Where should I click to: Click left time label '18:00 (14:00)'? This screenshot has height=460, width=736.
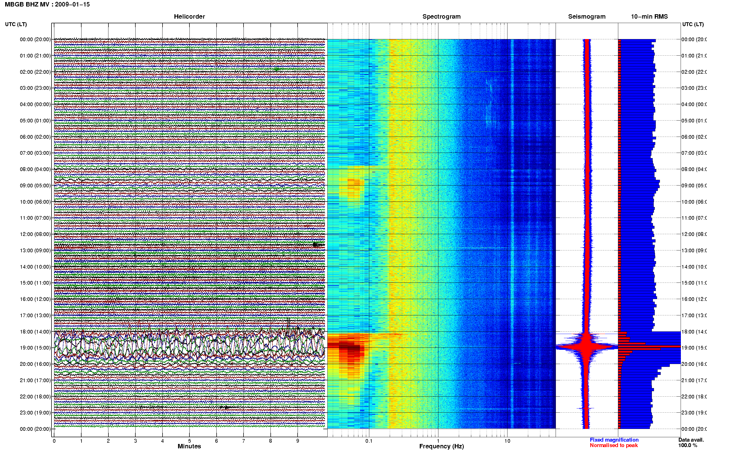[35, 332]
